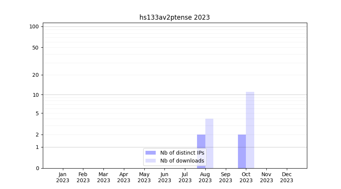Select the Nb of downloads legend label
This screenshot has width=341, height=189.
coord(182,161)
